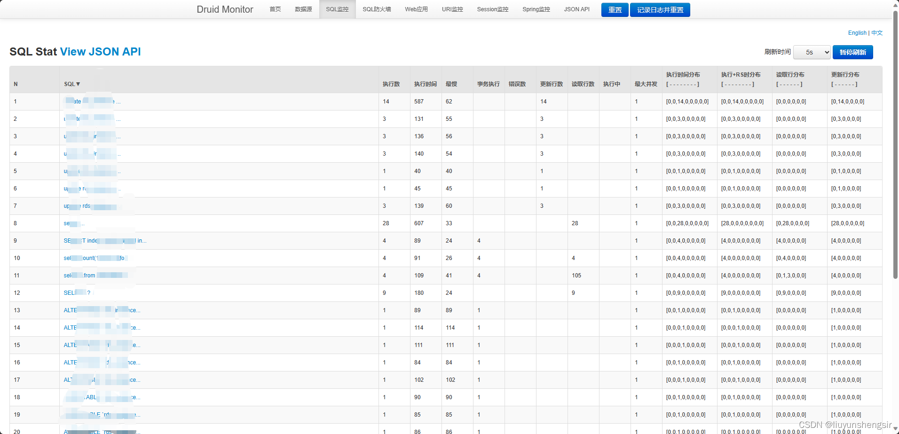Sort by the SQL column header
This screenshot has height=434, width=899.
coord(72,84)
